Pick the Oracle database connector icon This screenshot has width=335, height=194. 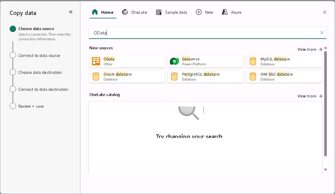96,76
